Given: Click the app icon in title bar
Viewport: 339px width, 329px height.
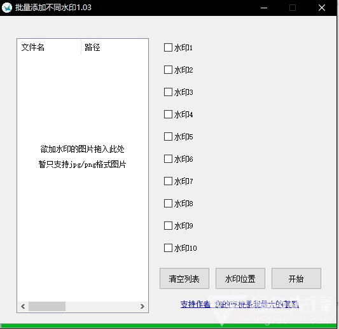Looking at the screenshot, I should [x=7, y=8].
